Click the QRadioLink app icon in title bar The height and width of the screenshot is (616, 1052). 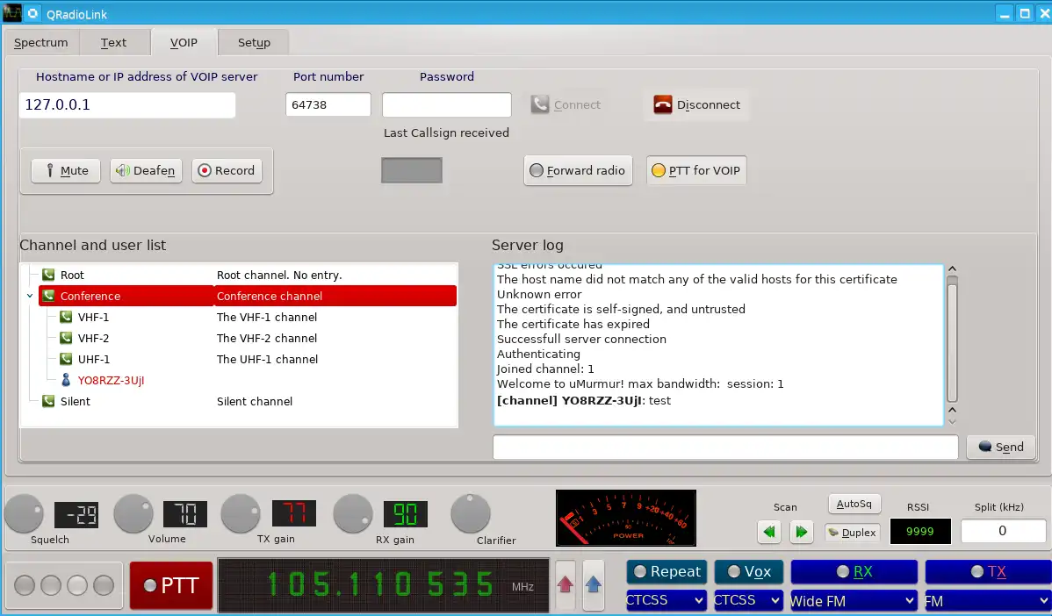coord(12,13)
